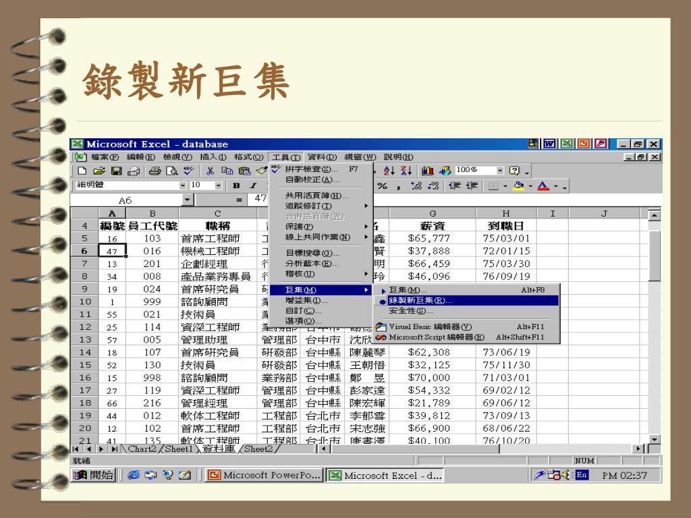Click the Fill Color paint bucket
This screenshot has width=691, height=518.
[518, 186]
